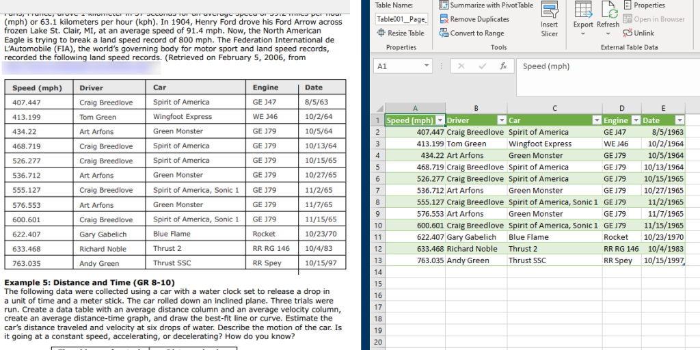Click Excel cell Thrust SSC
Image resolution: width=700 pixels, height=350 pixels.
[x=554, y=260]
